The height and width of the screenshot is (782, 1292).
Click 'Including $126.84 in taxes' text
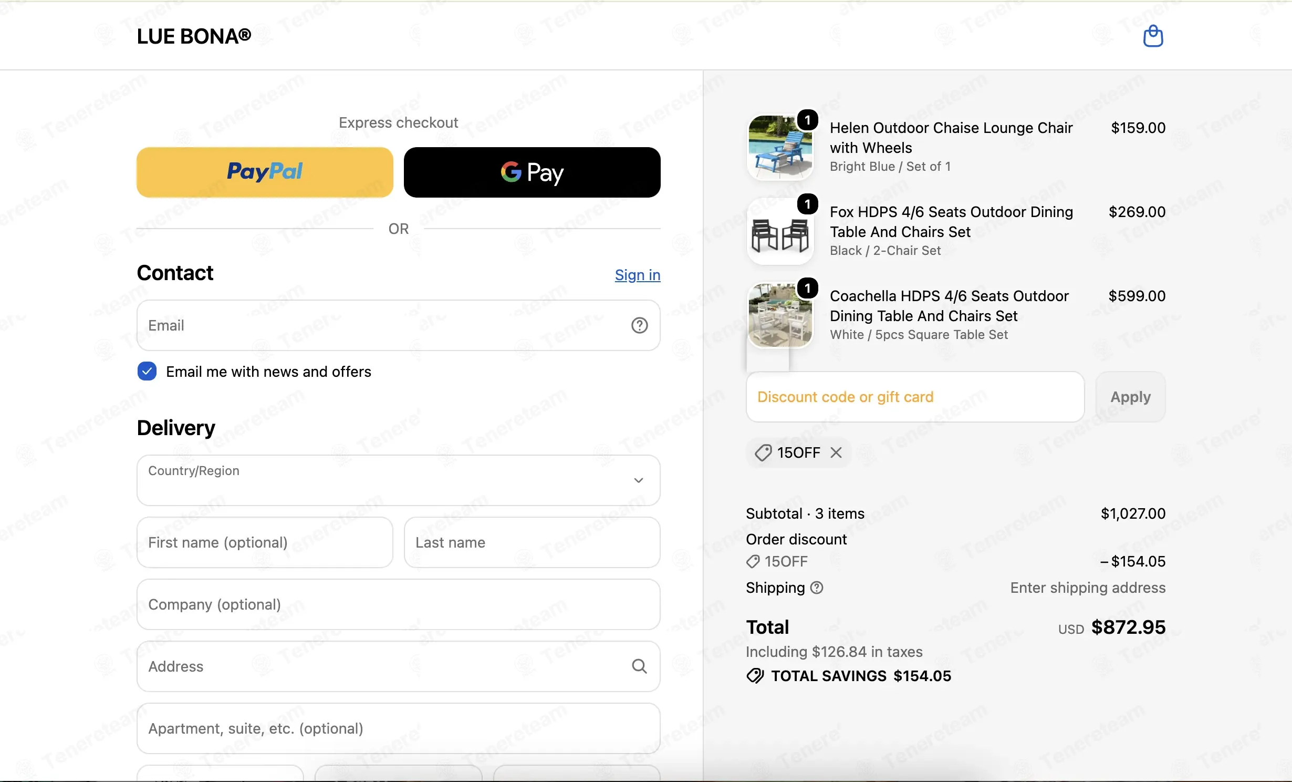coord(834,652)
